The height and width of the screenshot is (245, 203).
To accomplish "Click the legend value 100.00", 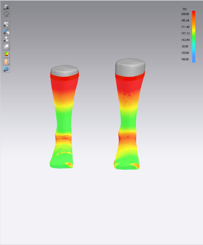I will pyautogui.click(x=185, y=59).
